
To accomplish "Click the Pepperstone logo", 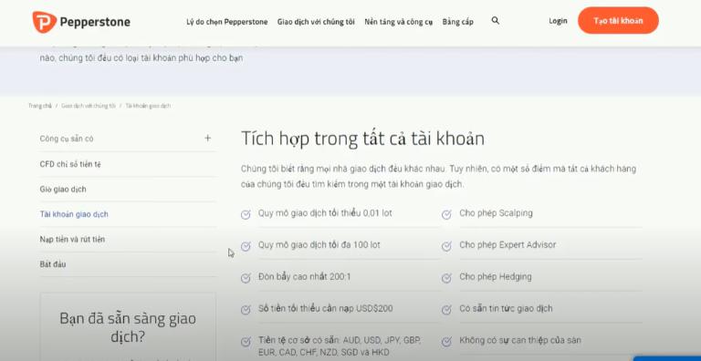I will (x=81, y=22).
